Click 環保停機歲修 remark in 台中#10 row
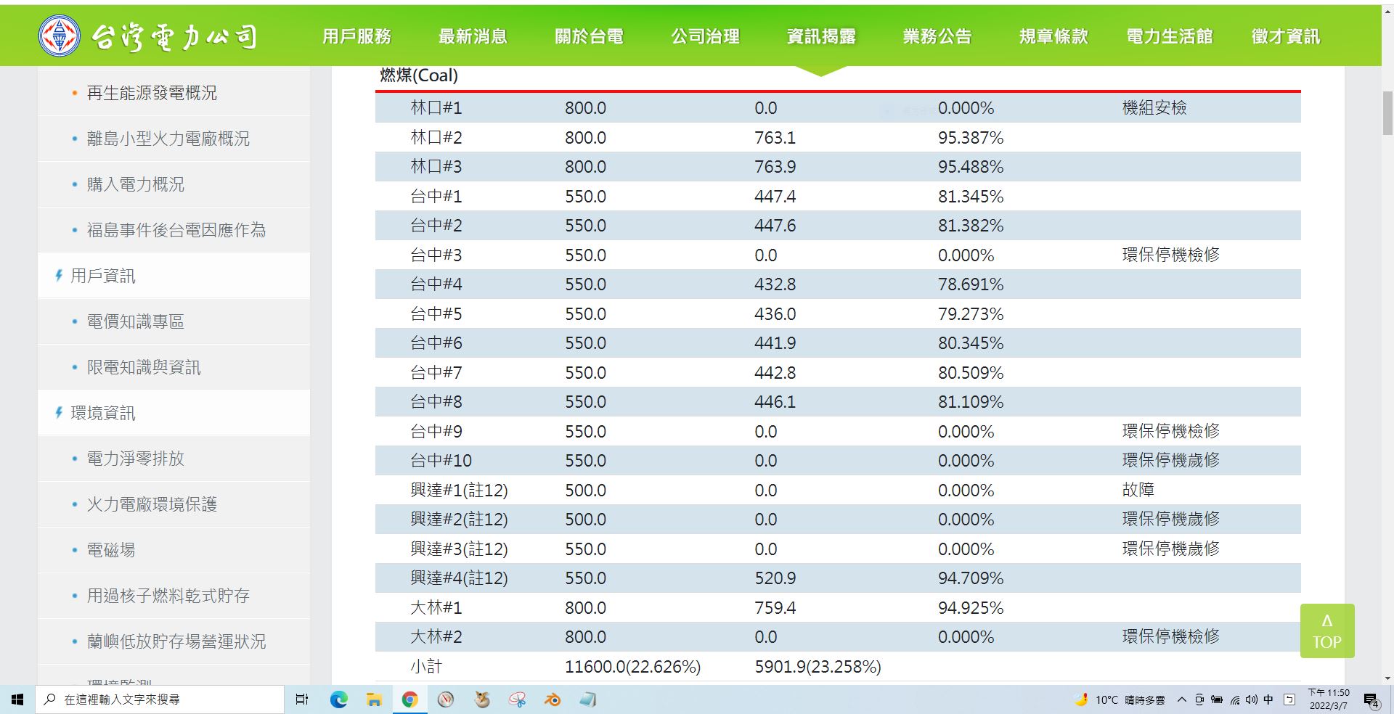Viewport: 1394px width, 714px height. click(x=1171, y=460)
